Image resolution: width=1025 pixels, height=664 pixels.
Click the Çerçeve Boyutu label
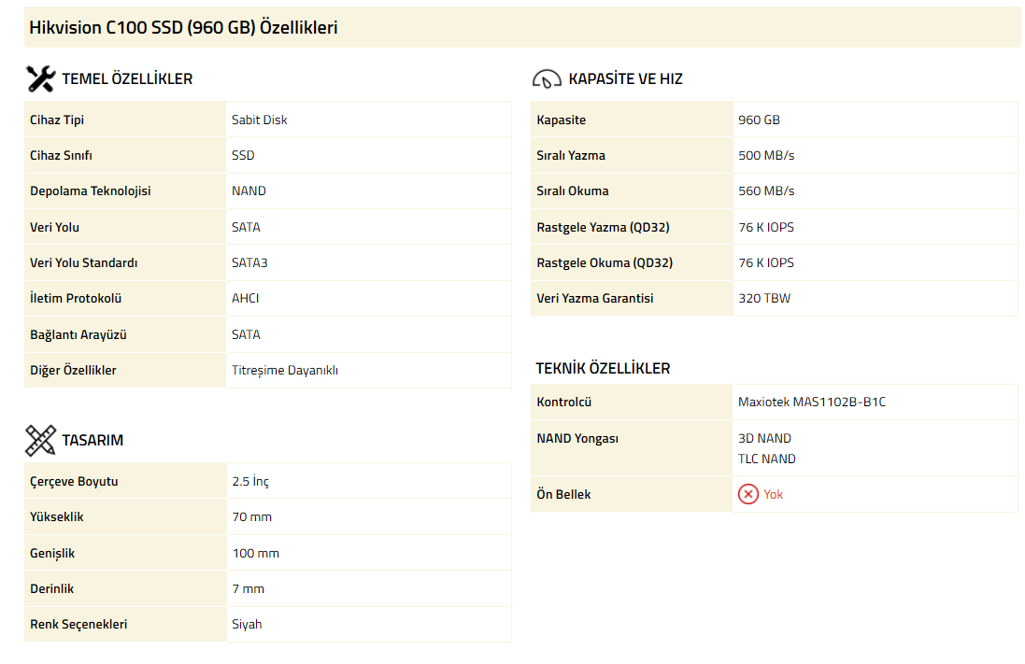74,481
